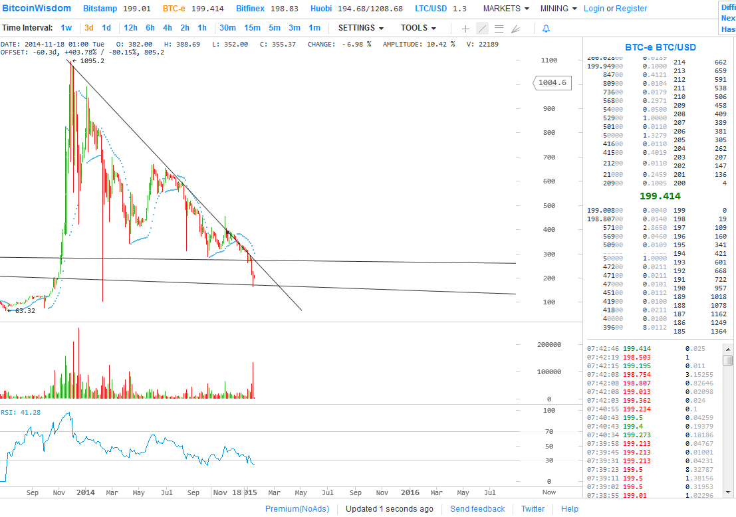Expand the TOOLS menu

(x=414, y=28)
